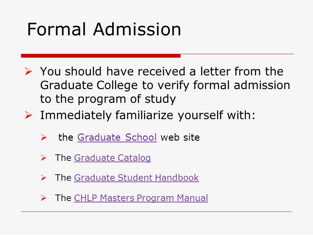Click the arrow bullet before Graduate Student Handbook
Image resolution: width=313 pixels, height=235 pixels.
click(x=44, y=178)
